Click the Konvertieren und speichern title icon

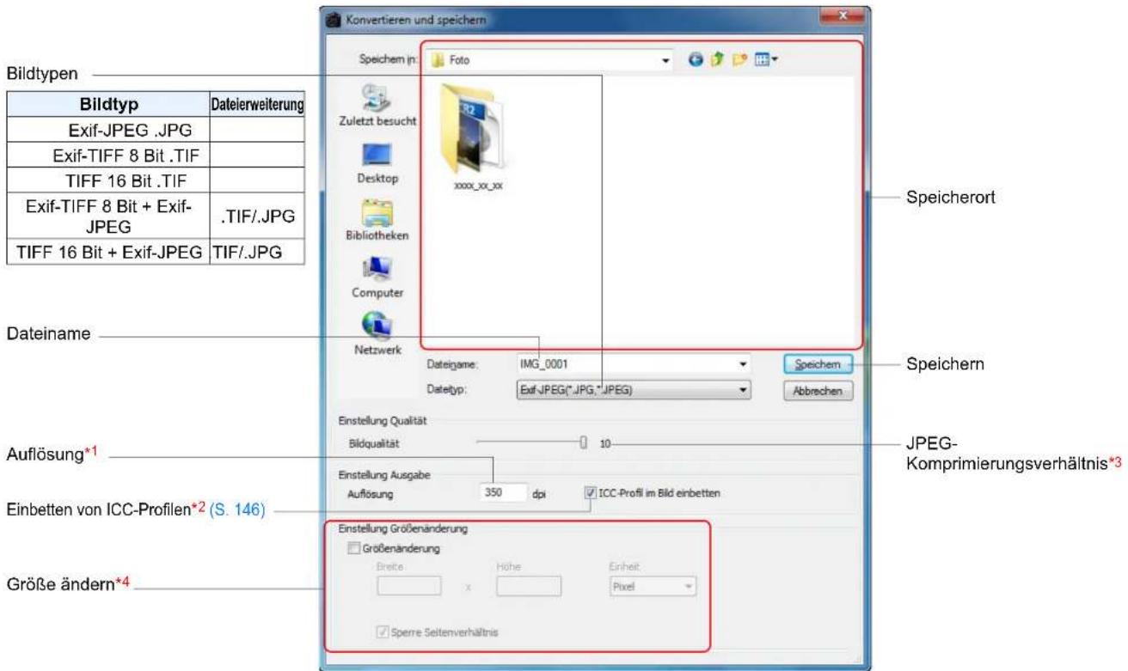pos(334,18)
